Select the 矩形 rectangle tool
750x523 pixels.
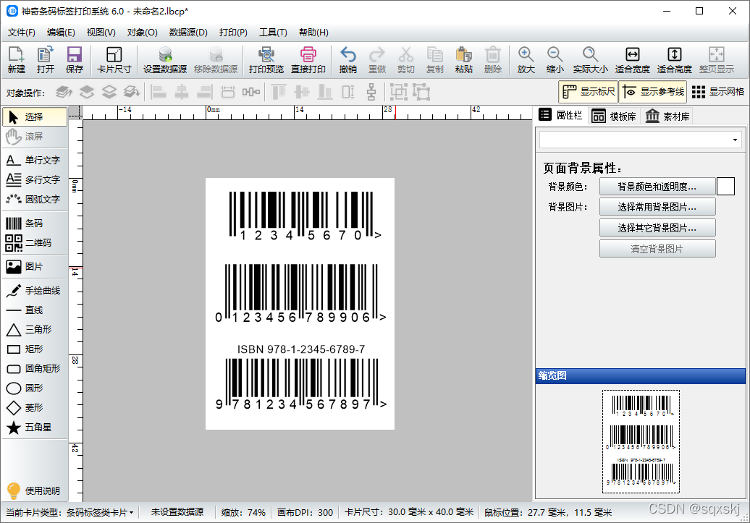point(35,349)
